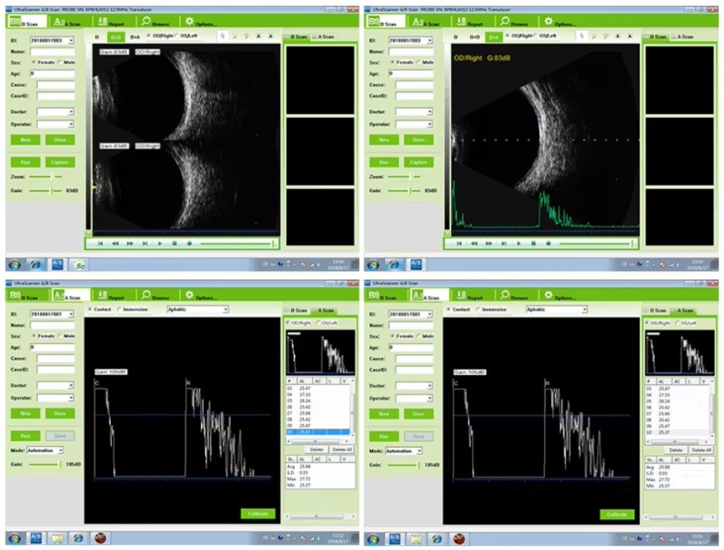Open A Scan main tab in B+B window

click(x=67, y=22)
